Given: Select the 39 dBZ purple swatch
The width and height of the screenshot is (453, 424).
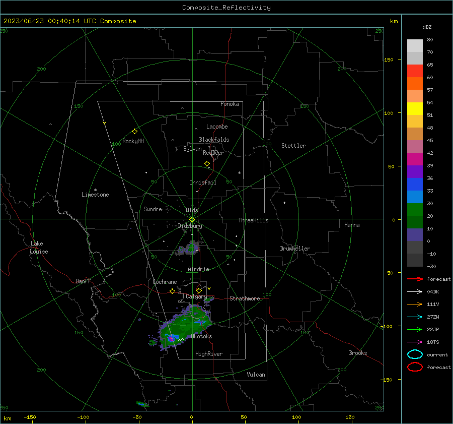Looking at the screenshot, I should 415,172.
